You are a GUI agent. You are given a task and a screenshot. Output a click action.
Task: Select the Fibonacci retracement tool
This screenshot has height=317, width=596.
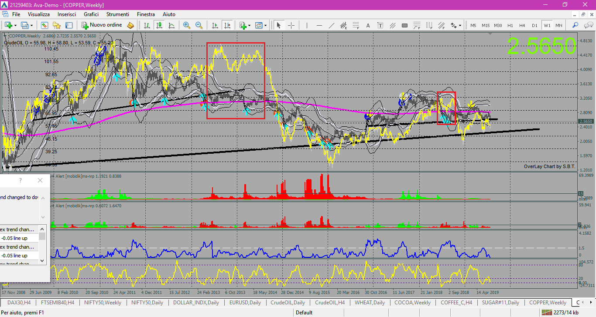tap(356, 25)
